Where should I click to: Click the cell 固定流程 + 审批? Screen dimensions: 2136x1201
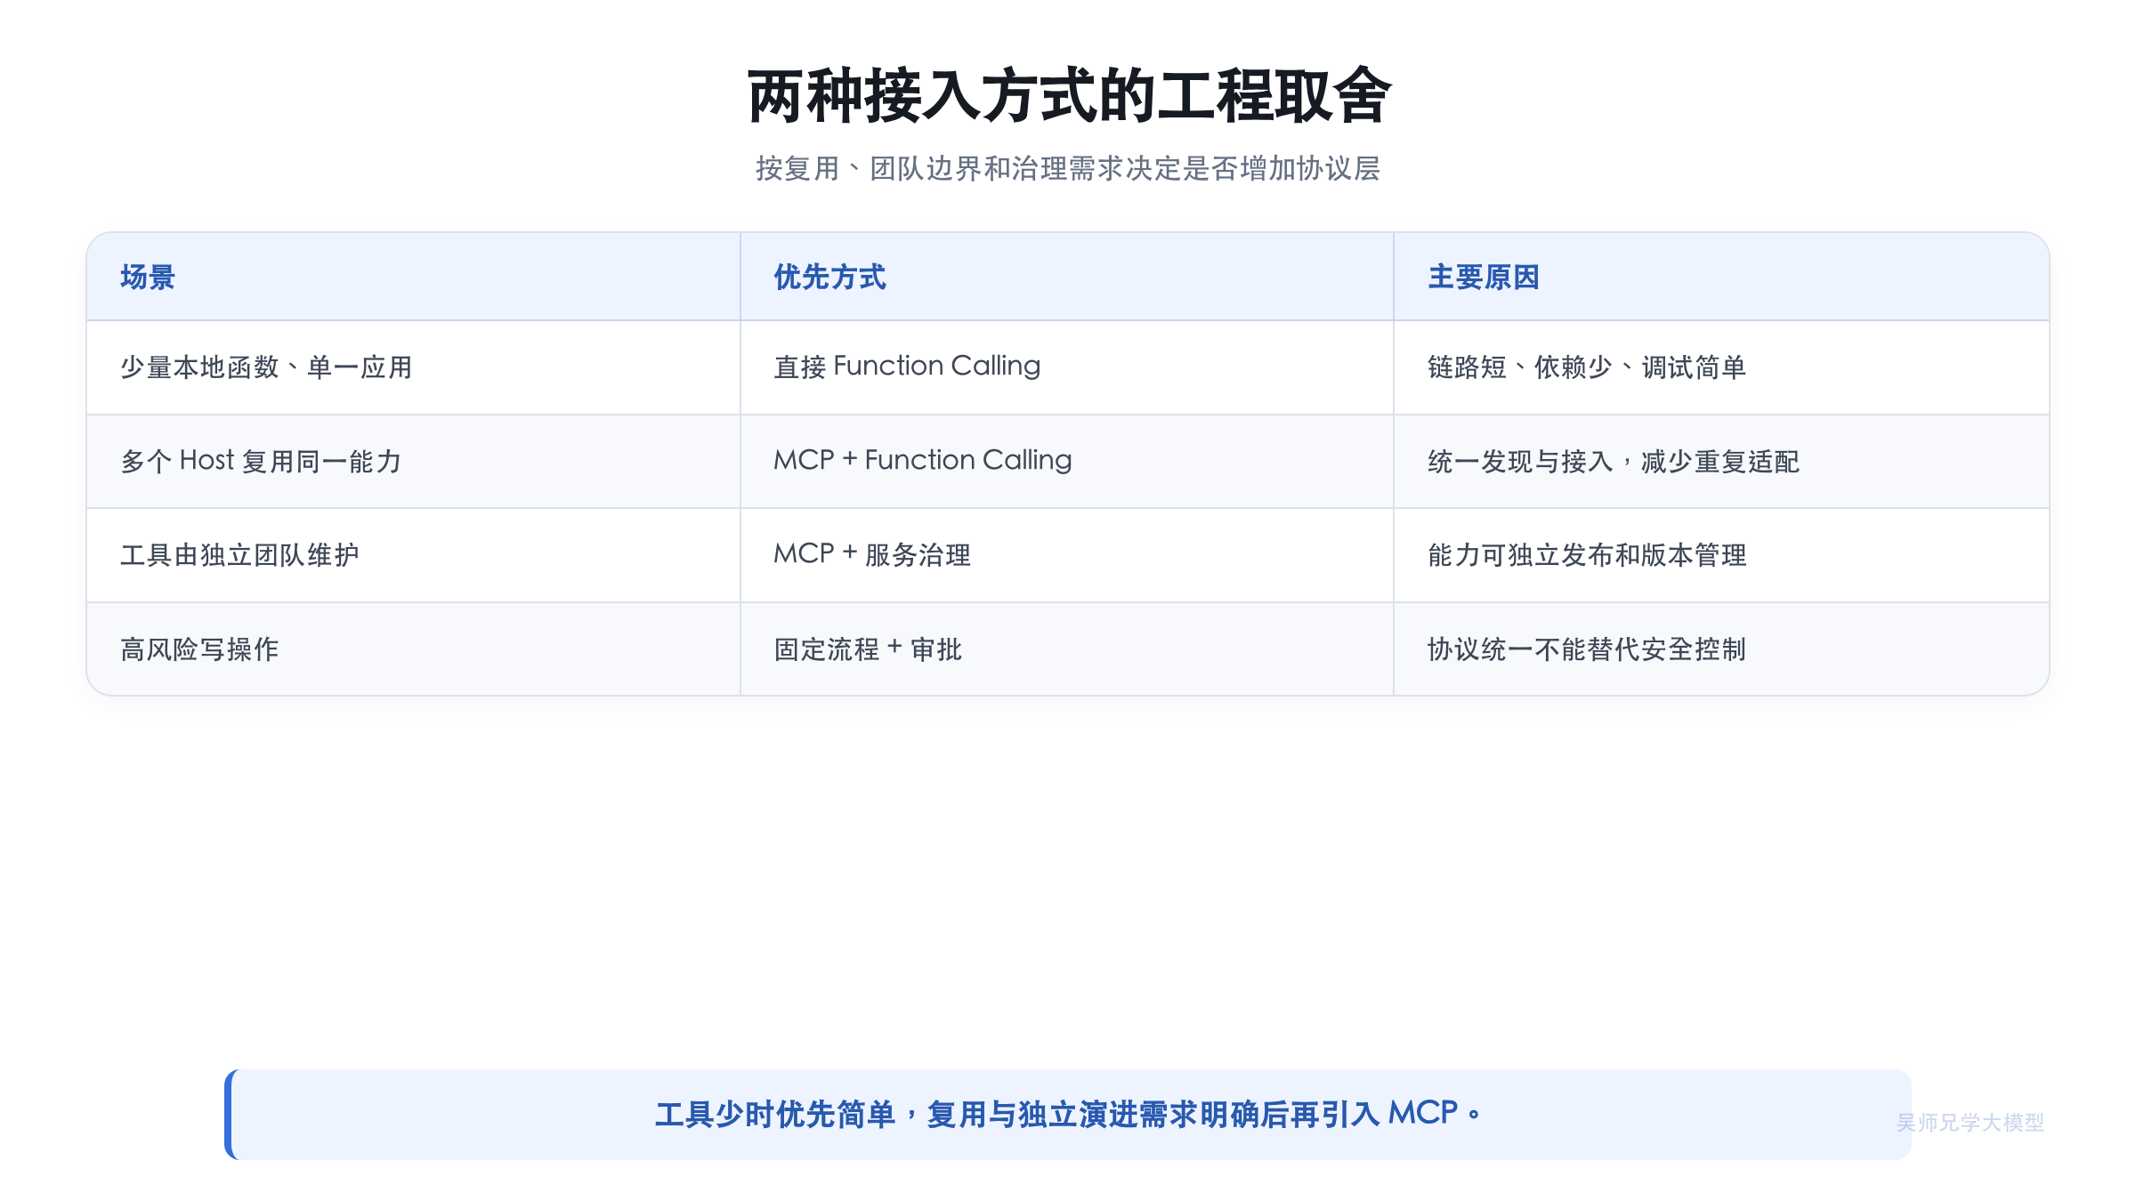click(1066, 649)
